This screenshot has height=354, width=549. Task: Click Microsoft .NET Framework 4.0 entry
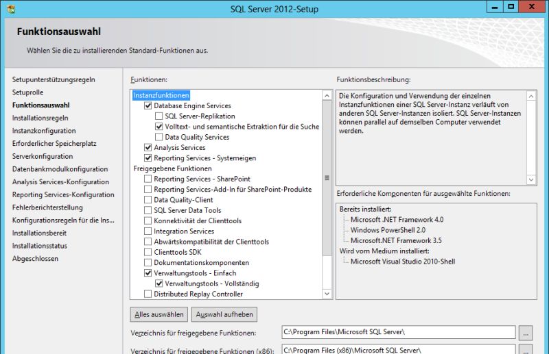click(397, 220)
